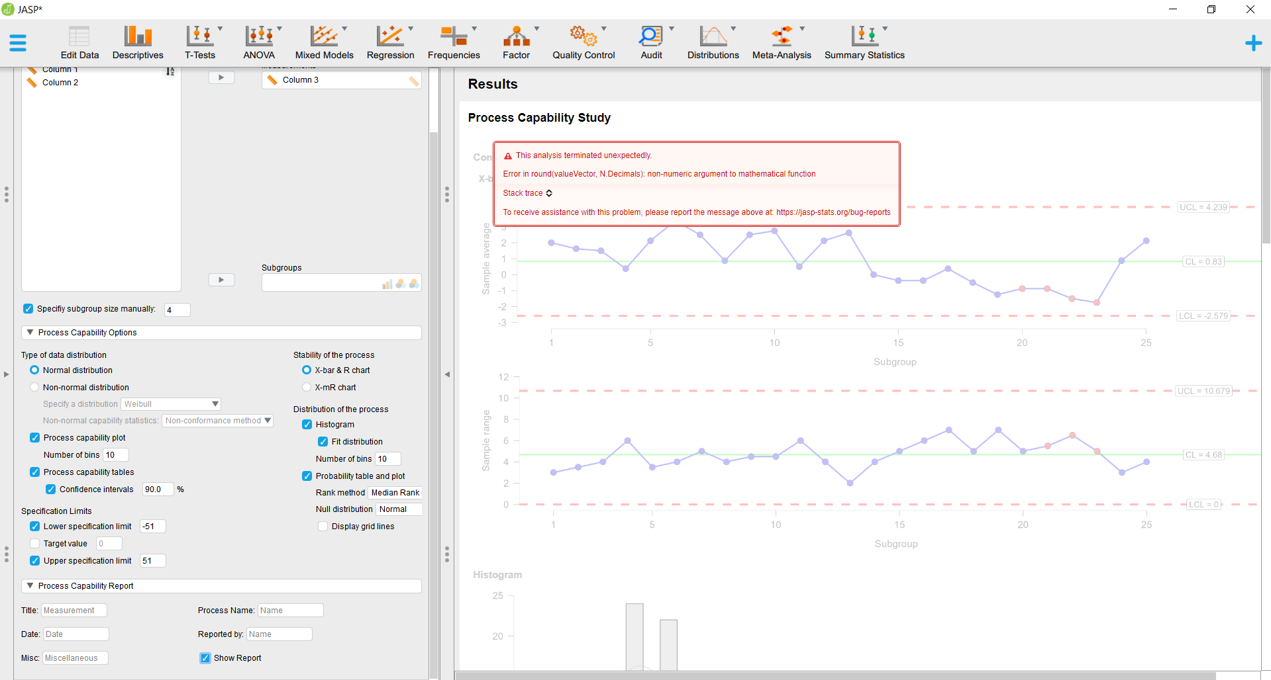Open the JASP hamburger menu

tap(18, 42)
